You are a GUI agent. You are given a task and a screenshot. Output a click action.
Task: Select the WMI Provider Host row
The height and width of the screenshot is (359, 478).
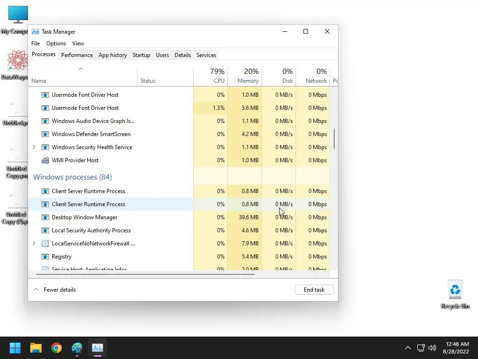point(179,160)
